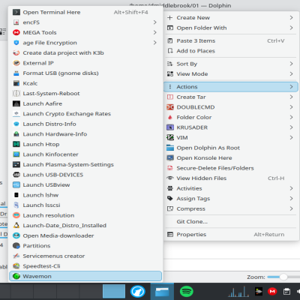
Task: Click the Format USB gnome disks icon
Action: (16, 73)
